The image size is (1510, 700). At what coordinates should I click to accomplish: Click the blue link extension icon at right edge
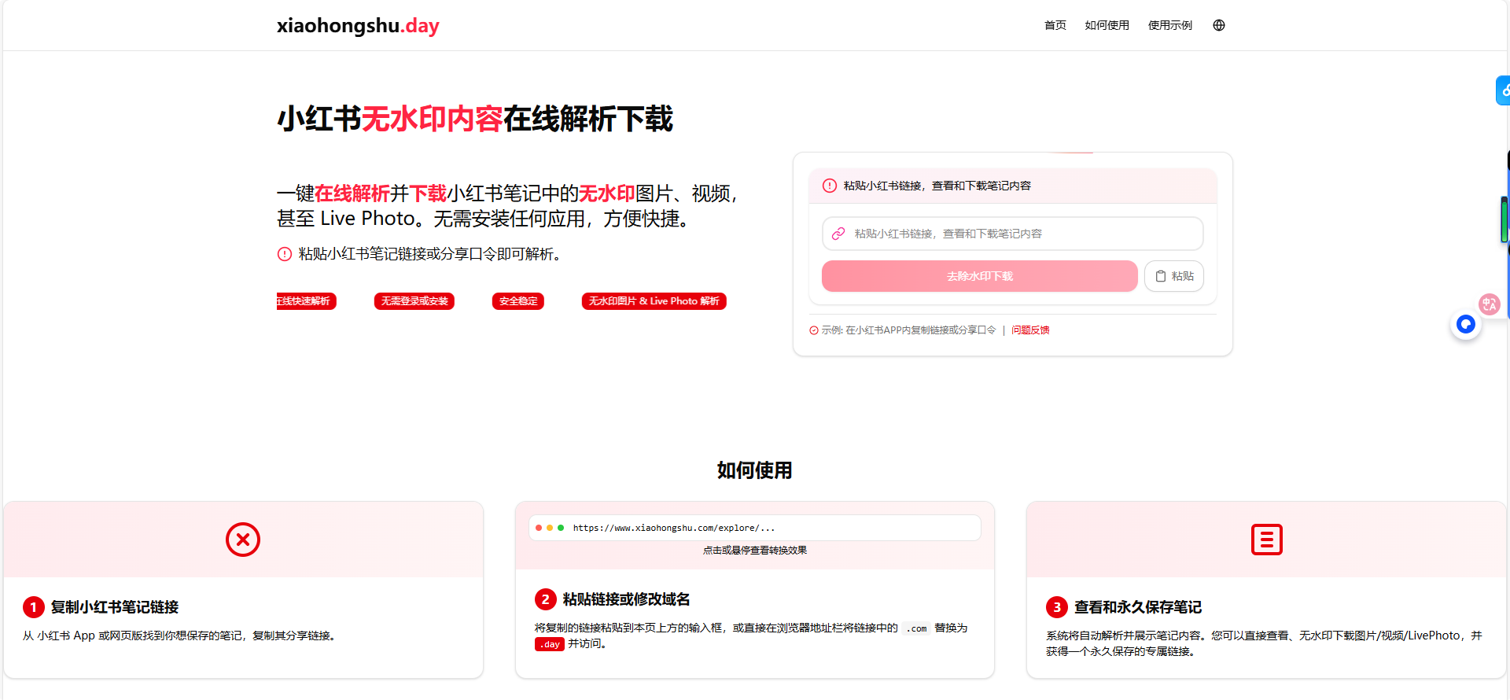point(1503,90)
